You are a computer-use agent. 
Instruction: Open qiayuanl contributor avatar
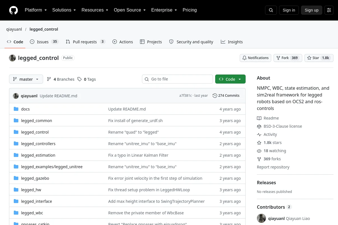click(261, 218)
